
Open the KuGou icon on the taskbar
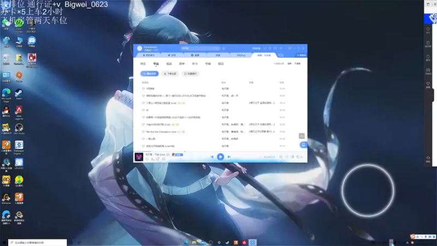click(252, 243)
